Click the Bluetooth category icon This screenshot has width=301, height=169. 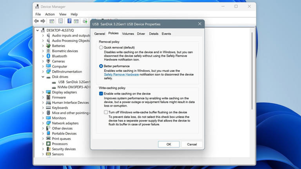(x=48, y=56)
